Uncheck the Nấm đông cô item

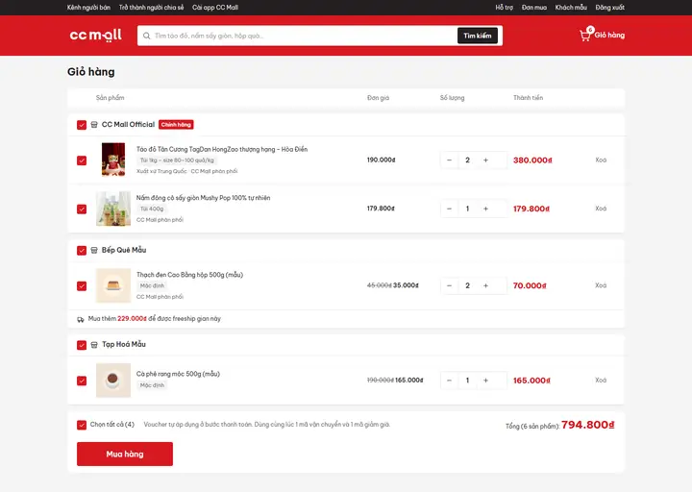(82, 209)
